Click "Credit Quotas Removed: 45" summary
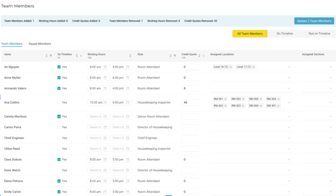Image resolution: width=336 pixels, height=196 pixels. [x=201, y=21]
